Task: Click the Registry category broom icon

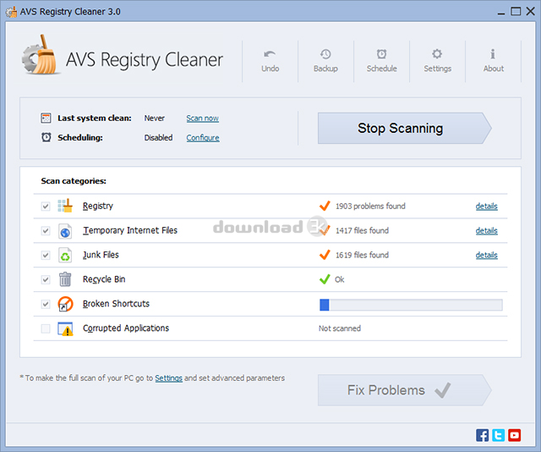Action: pyautogui.click(x=65, y=206)
